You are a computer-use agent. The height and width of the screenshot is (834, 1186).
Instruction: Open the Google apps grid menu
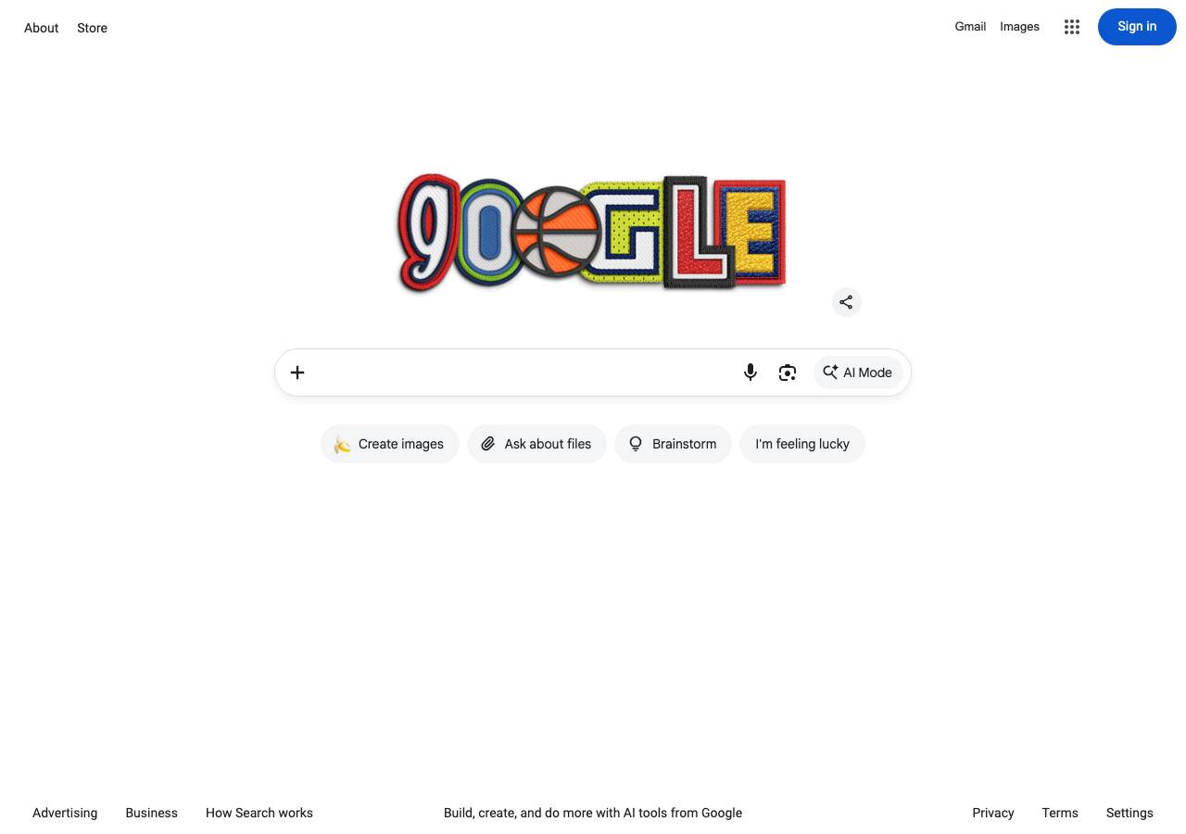tap(1072, 27)
